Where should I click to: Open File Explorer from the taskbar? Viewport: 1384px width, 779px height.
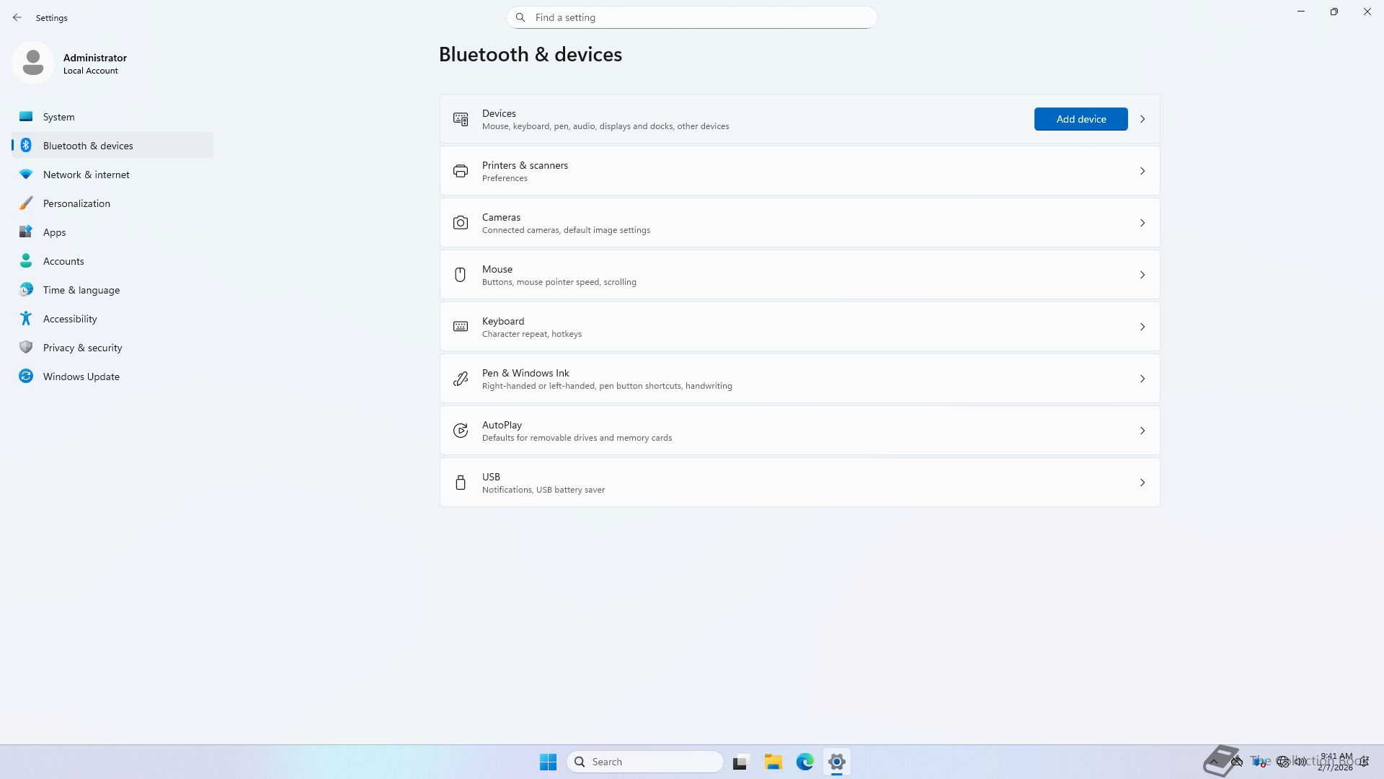(x=773, y=762)
